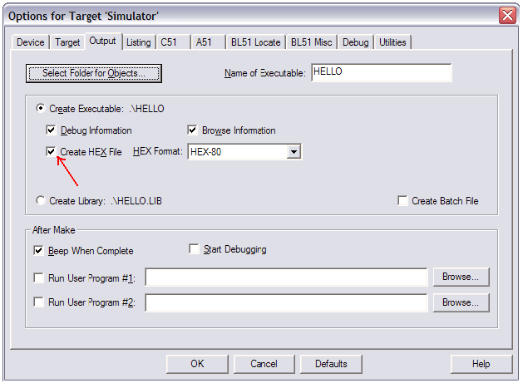Select the Debug tab
The width and height of the screenshot is (523, 383).
[355, 42]
